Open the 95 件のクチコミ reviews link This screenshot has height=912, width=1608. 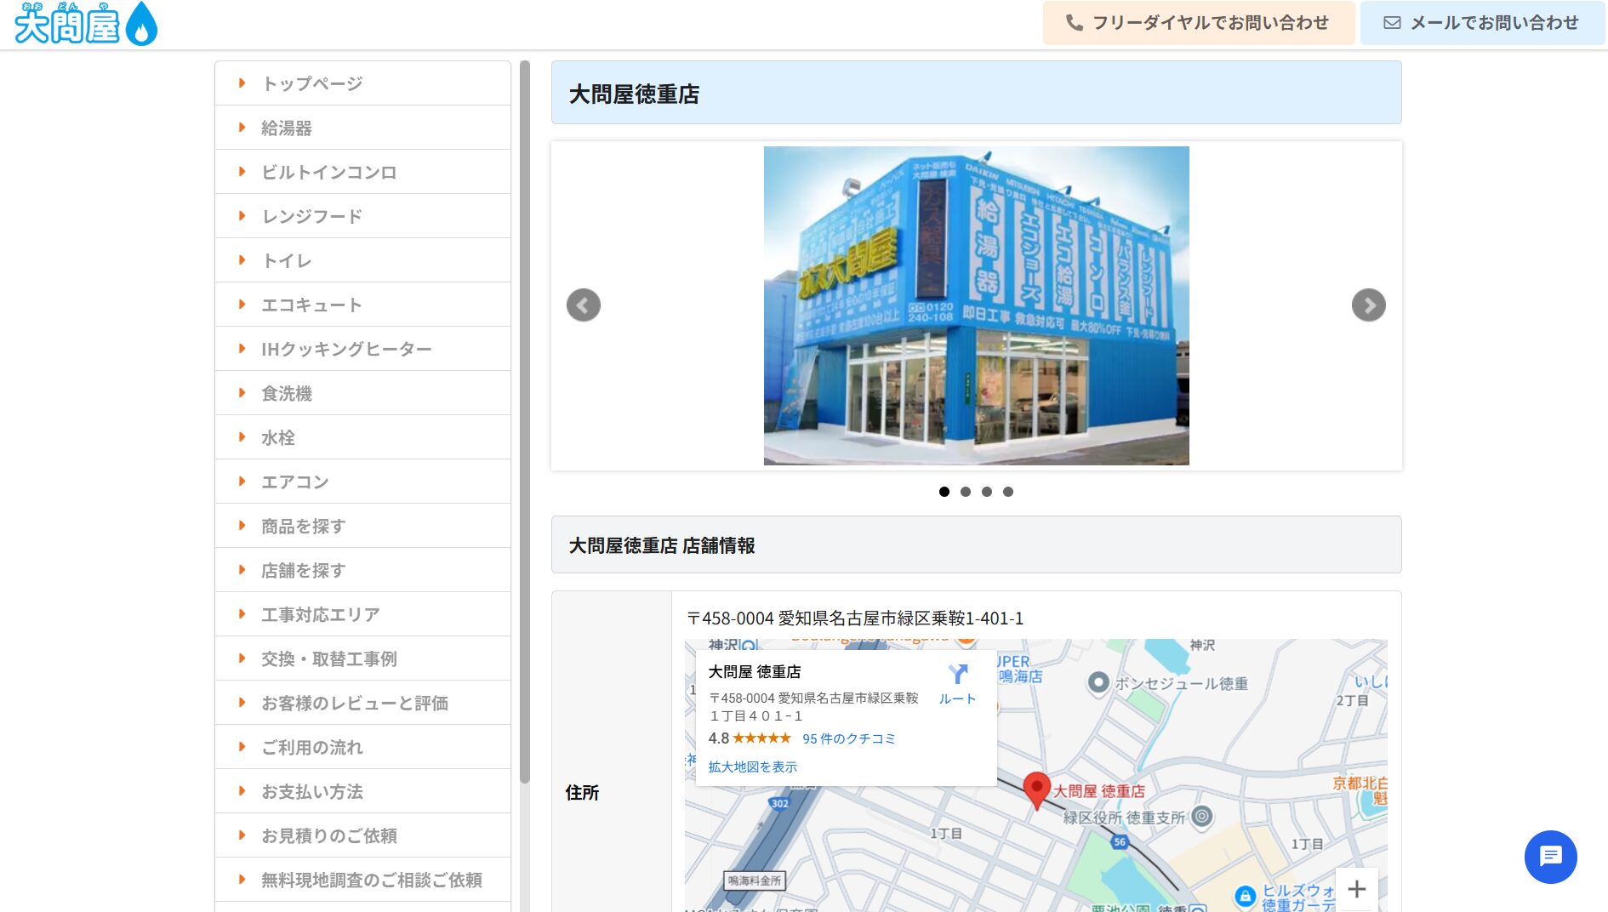(849, 738)
